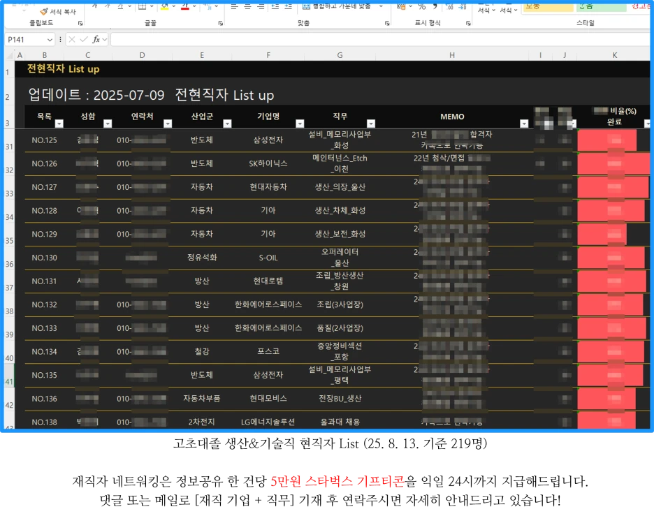Open the 맞춤 group dialog launcher
The image size is (654, 516).
[x=387, y=23]
